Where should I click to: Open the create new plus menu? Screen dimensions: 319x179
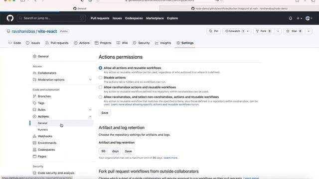pos(299,18)
